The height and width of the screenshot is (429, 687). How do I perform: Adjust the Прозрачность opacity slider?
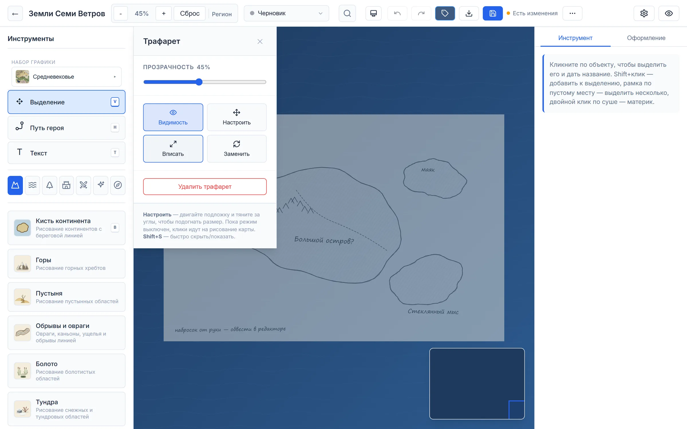[x=205, y=82]
